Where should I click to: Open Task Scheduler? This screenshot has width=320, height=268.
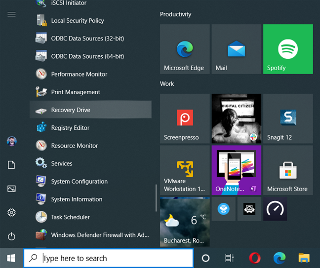pos(90,217)
